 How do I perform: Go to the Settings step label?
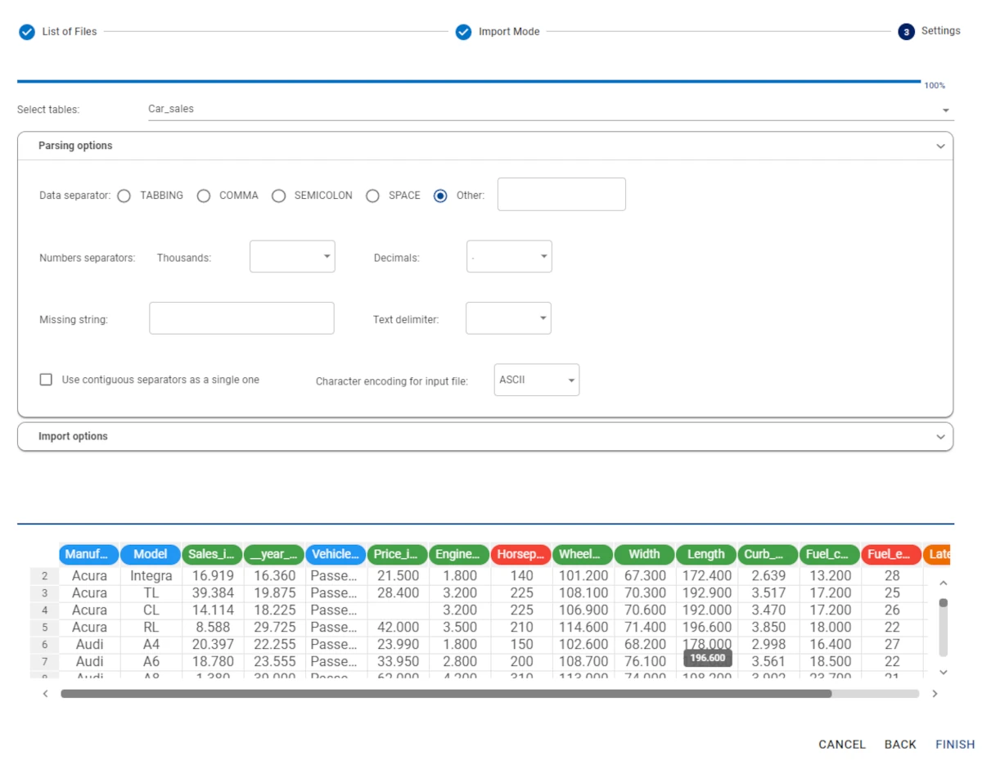coord(941,31)
